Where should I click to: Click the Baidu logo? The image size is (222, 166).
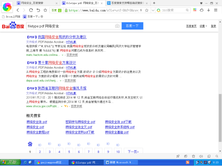[13, 25]
